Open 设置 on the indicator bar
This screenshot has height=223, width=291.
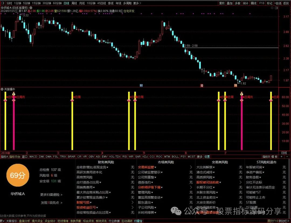pos(207,157)
